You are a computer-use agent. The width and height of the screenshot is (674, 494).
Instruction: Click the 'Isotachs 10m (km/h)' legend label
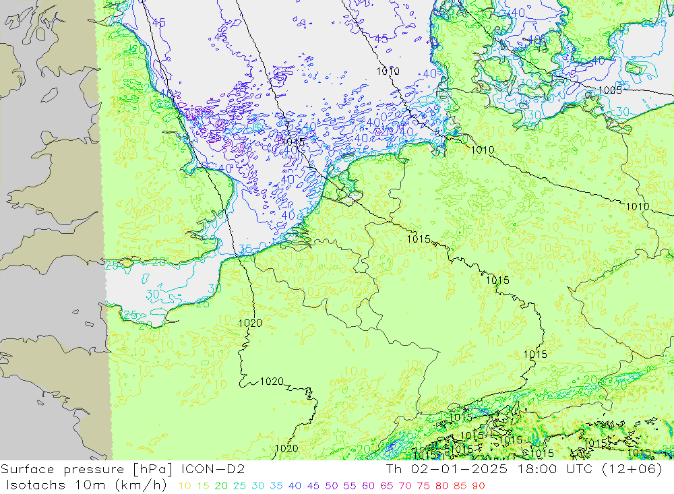86,485
